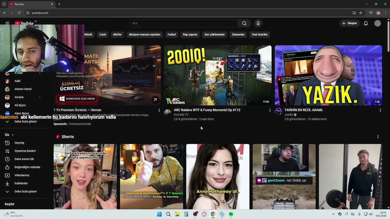
Task: Click the search magnifier button
Action: [244, 23]
